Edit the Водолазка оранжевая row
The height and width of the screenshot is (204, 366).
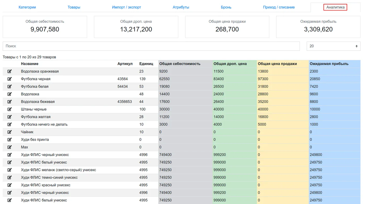pos(10,71)
